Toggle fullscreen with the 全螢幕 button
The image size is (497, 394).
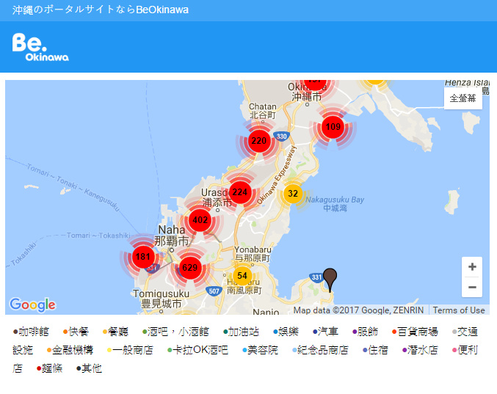coord(462,98)
